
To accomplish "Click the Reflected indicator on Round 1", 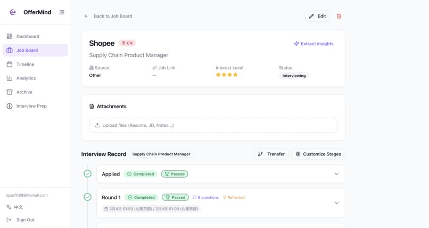I will point(234,197).
